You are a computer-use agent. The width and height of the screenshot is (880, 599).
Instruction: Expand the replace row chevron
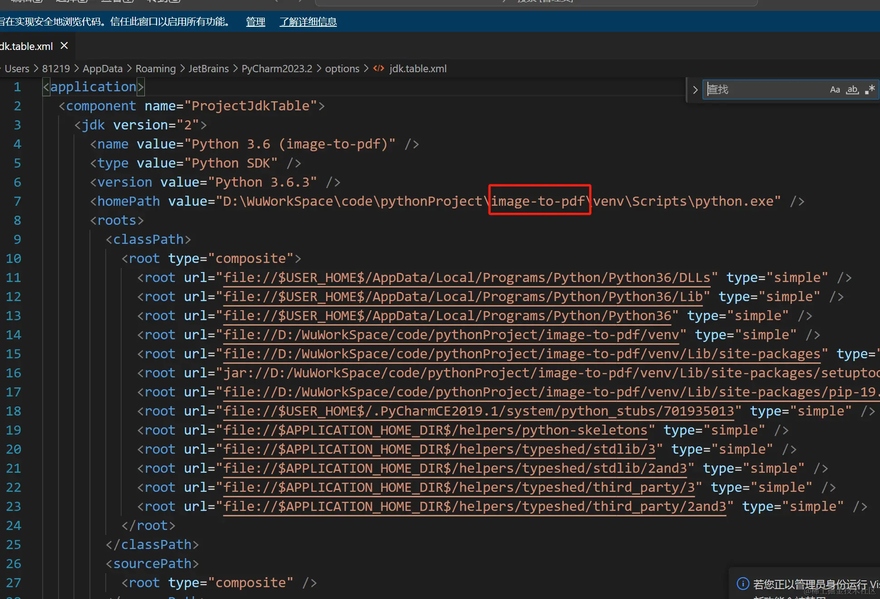click(x=695, y=90)
